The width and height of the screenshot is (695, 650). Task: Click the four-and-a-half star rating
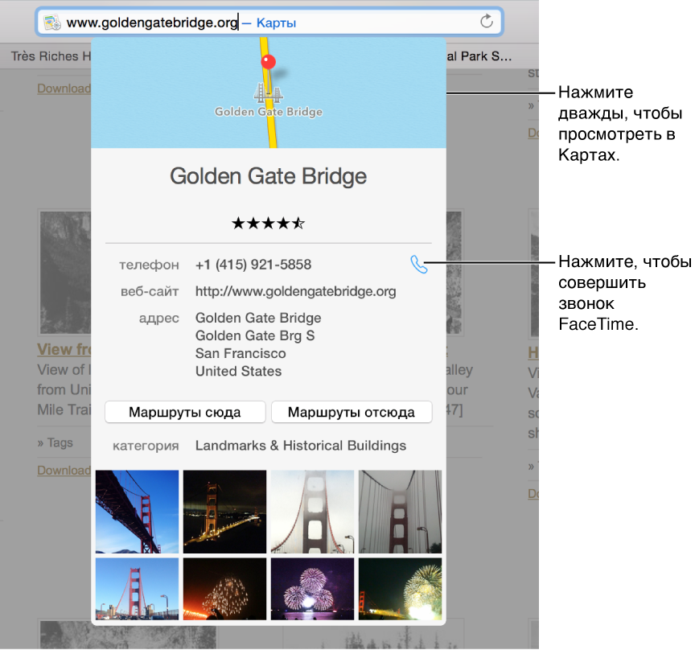tap(268, 223)
